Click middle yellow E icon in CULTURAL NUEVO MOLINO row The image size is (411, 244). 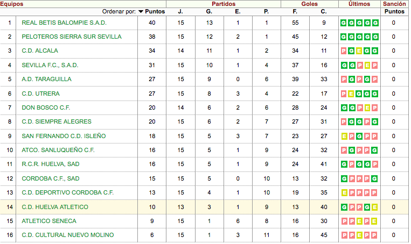tap(359, 235)
